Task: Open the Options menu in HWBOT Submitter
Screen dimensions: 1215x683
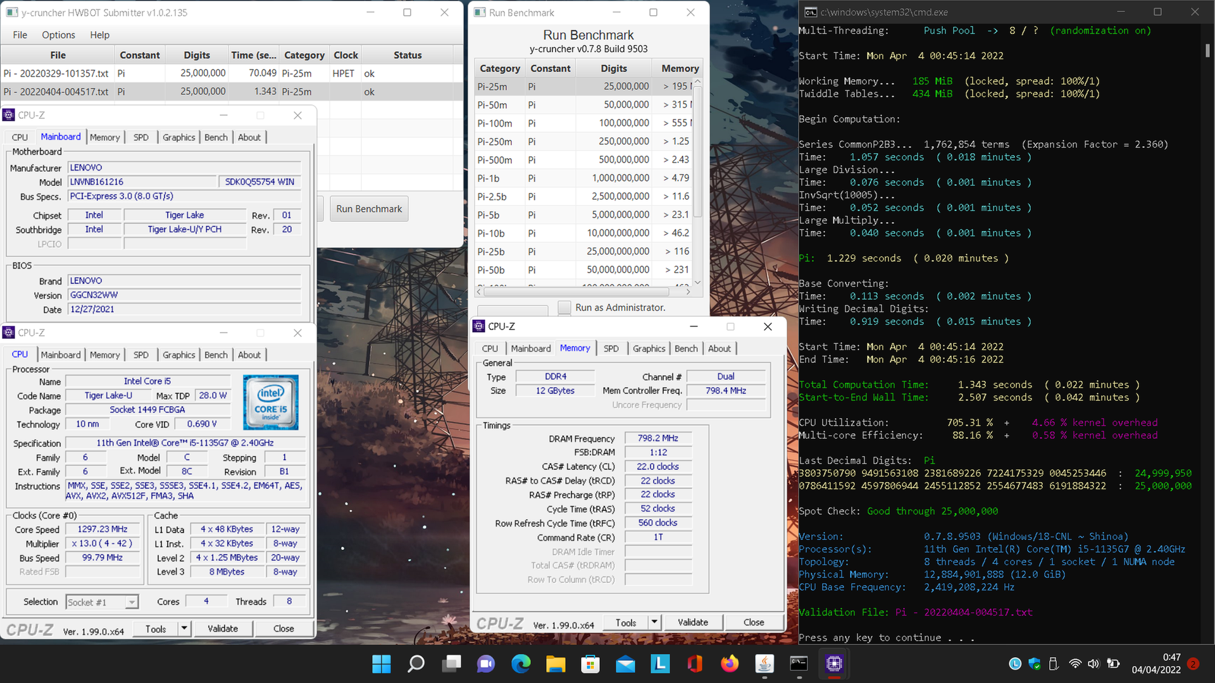Action: (58, 35)
